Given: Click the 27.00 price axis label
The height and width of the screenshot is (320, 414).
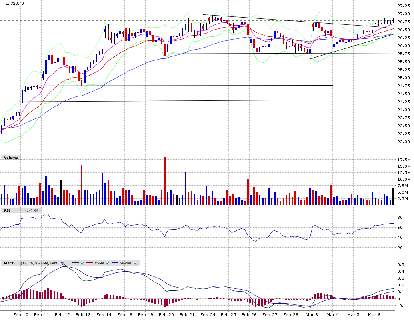Looking at the screenshot, I should (x=404, y=14).
